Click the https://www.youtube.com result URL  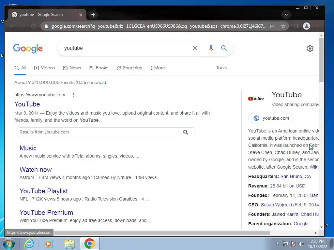pos(39,95)
